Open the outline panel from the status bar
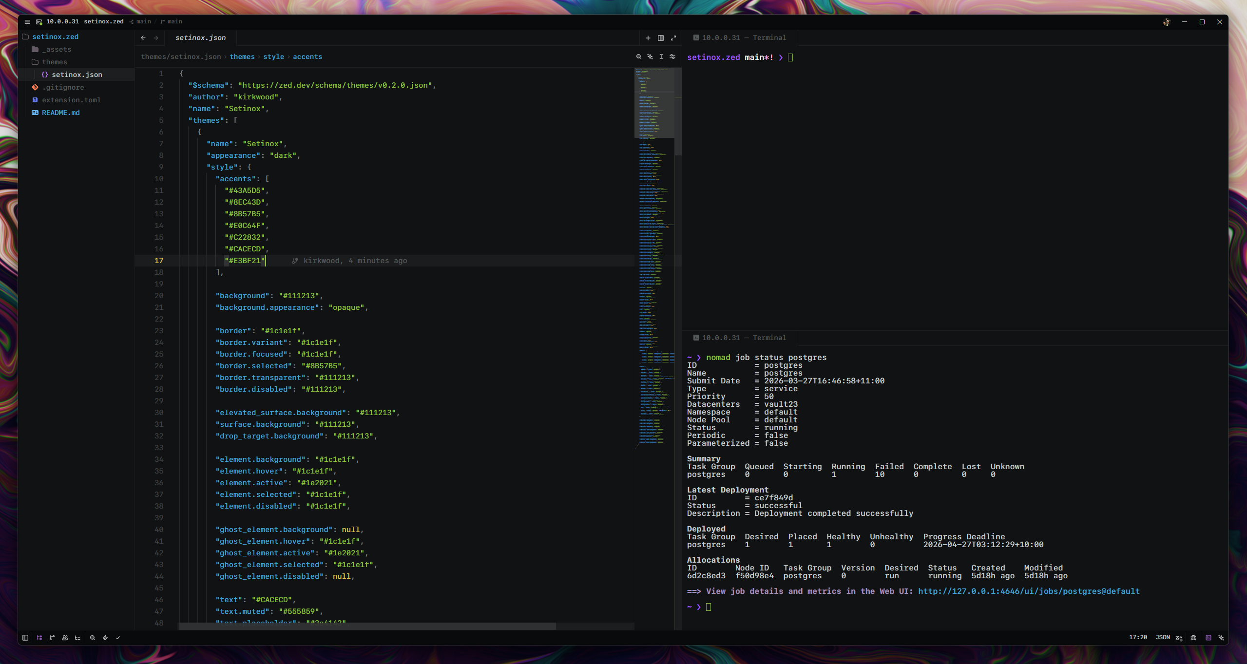The image size is (1247, 664). [77, 638]
